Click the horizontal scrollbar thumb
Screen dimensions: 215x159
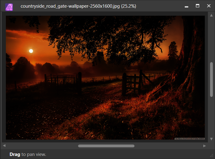tap(106, 146)
